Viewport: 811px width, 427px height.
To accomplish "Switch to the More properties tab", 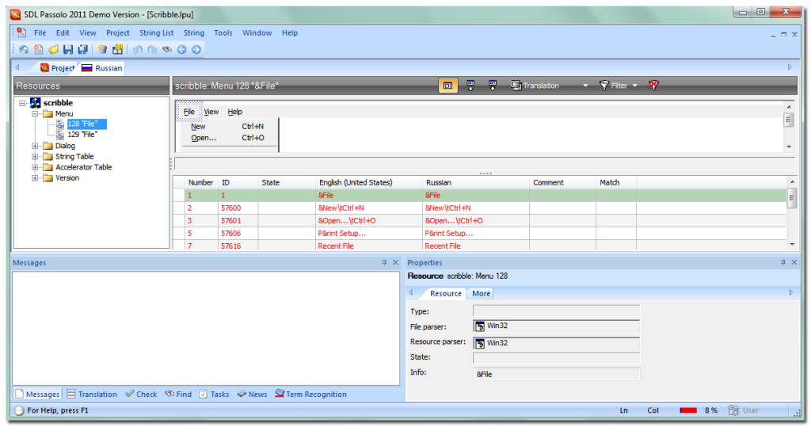I will click(481, 293).
